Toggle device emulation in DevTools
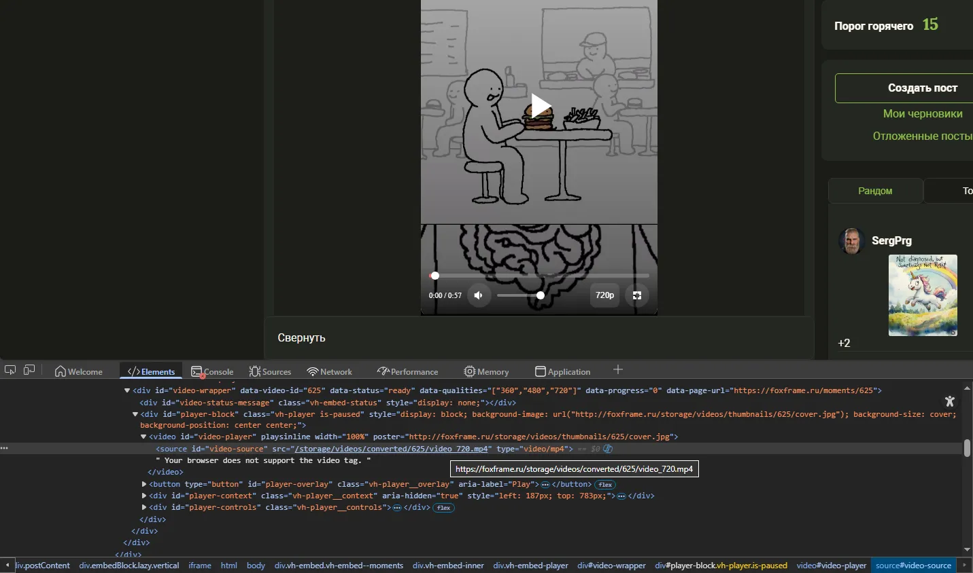Image resolution: width=973 pixels, height=573 pixels. tap(29, 371)
